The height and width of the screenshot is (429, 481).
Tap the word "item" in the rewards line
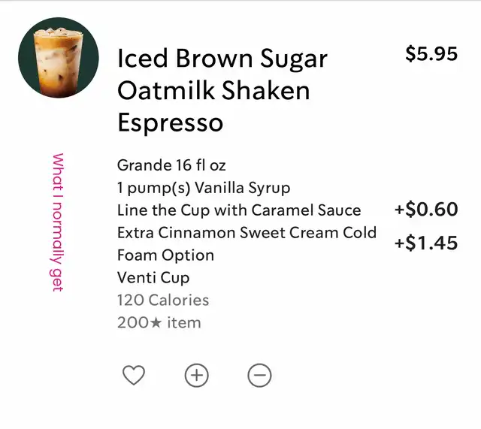pos(184,323)
